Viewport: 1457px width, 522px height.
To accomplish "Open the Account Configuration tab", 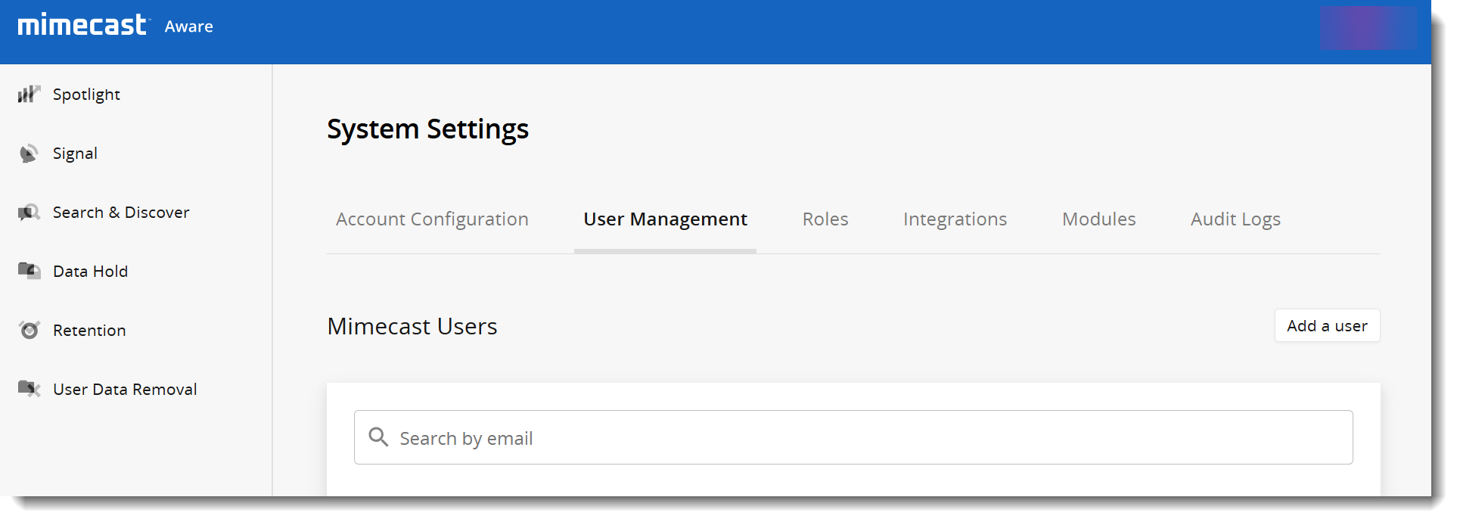I will coord(432,219).
